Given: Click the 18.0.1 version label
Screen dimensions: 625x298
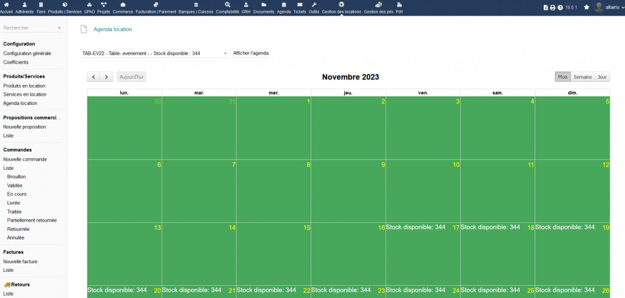Looking at the screenshot, I should coord(571,7).
